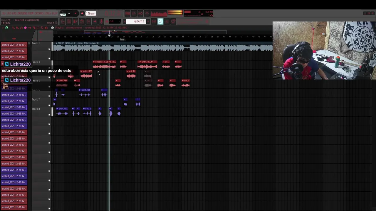The image size is (376, 211).
Task: Open the TOOLS menu
Action: click(x=48, y=13)
